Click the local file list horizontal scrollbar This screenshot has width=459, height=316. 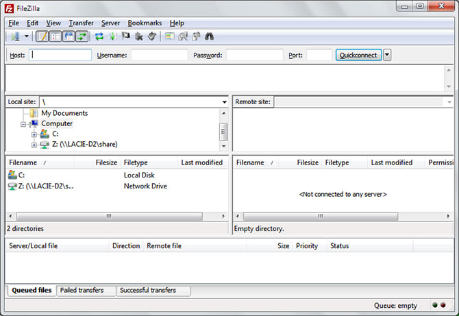point(109,216)
